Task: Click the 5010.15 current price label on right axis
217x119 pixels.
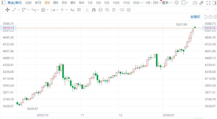Action: pos(210,28)
